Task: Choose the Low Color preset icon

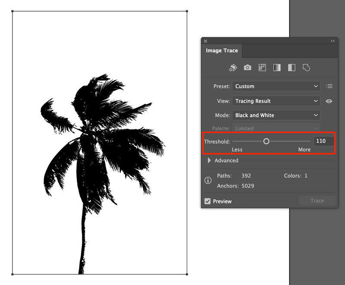Action: 262,68
